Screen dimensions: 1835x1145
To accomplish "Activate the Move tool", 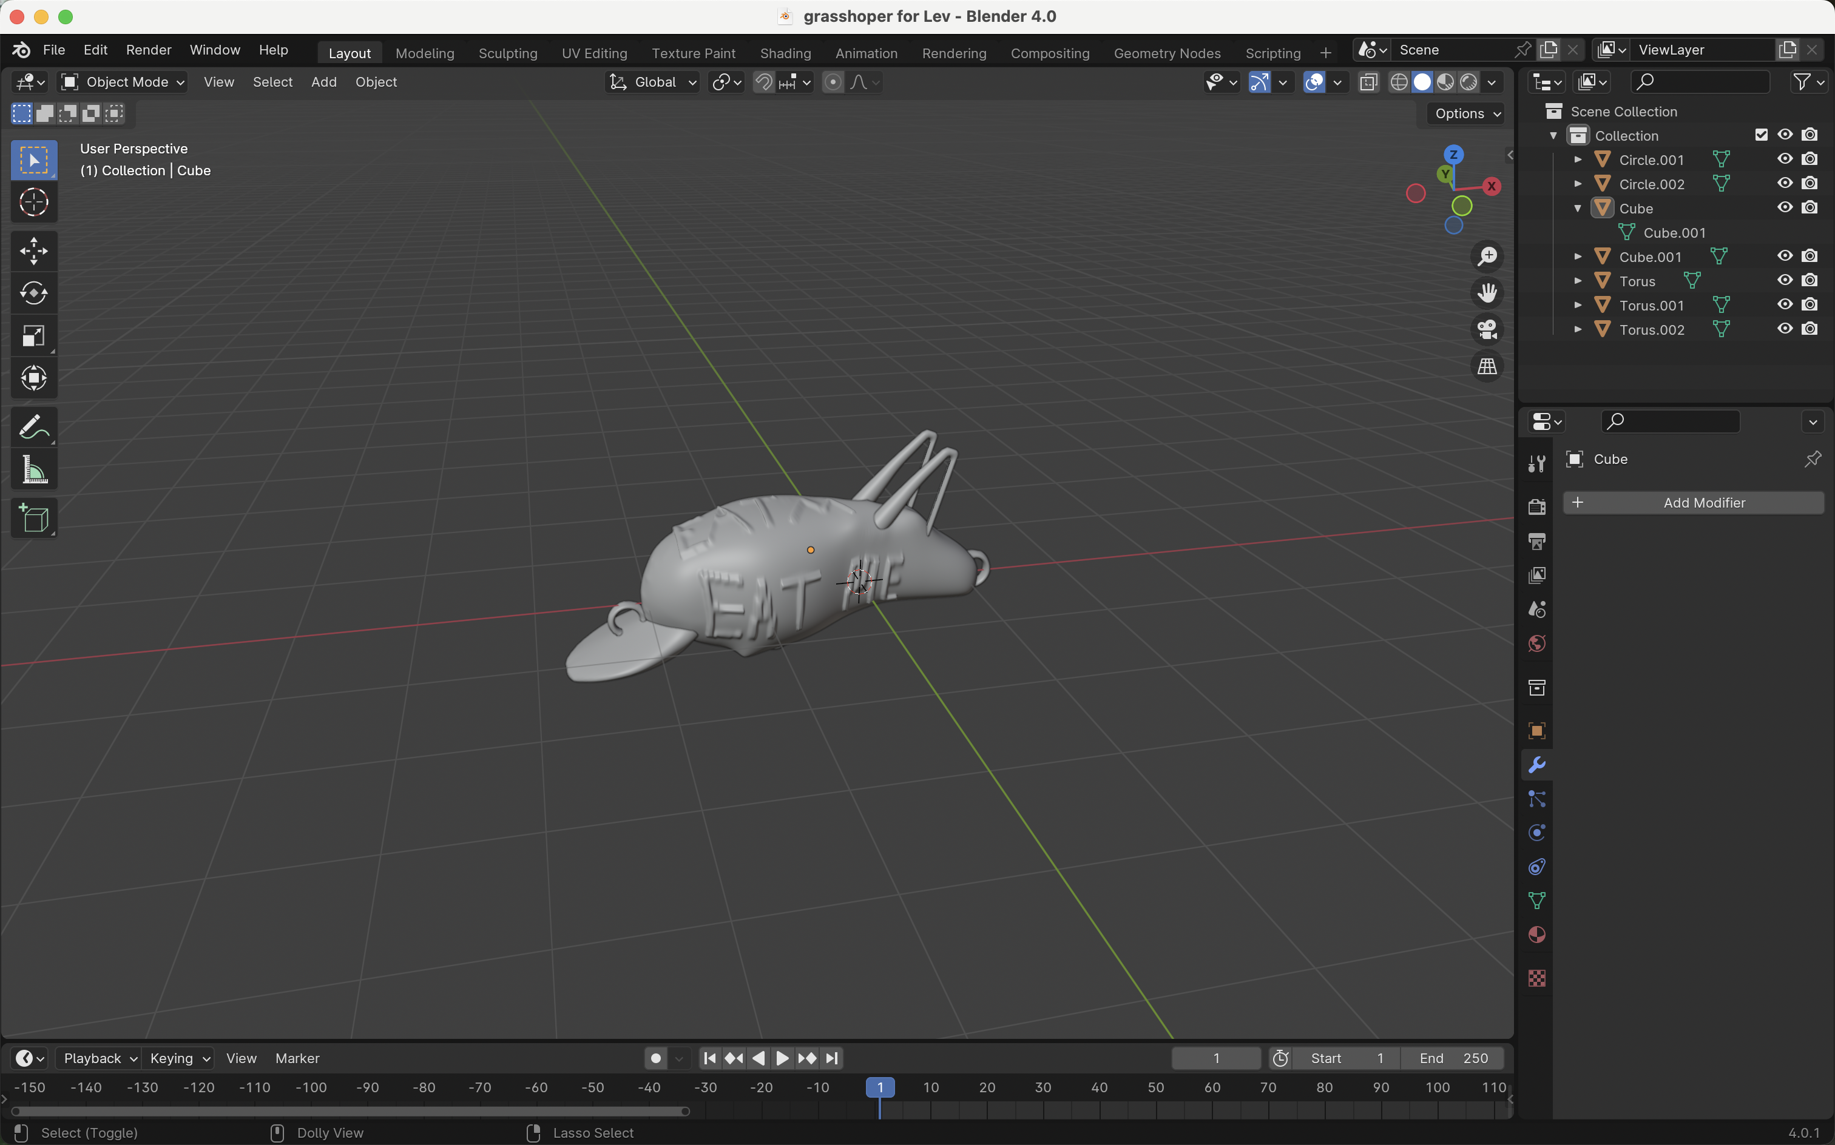I will click(x=34, y=250).
